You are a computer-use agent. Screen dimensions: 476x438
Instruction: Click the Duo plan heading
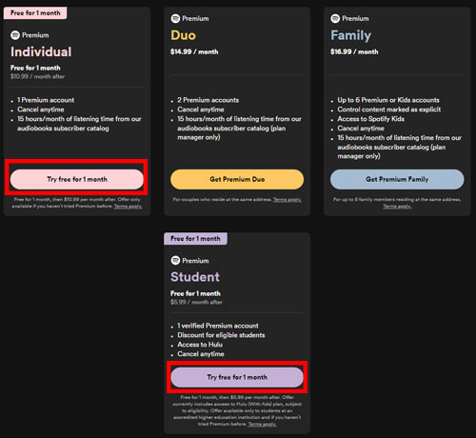(183, 35)
